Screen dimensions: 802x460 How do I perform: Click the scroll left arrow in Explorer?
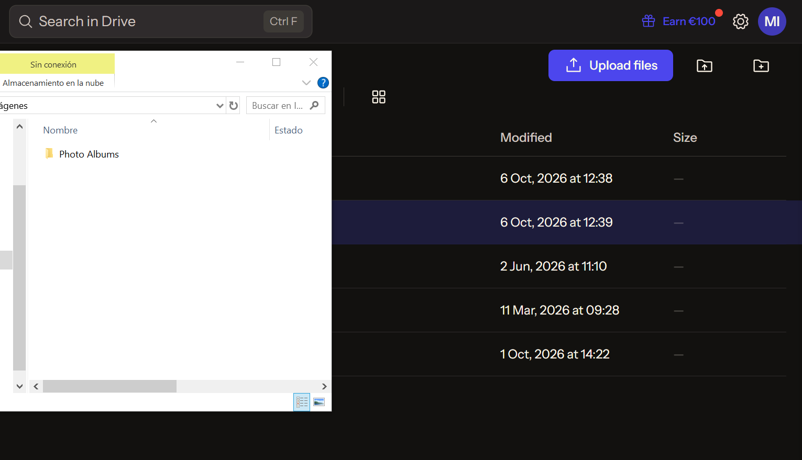[36, 386]
